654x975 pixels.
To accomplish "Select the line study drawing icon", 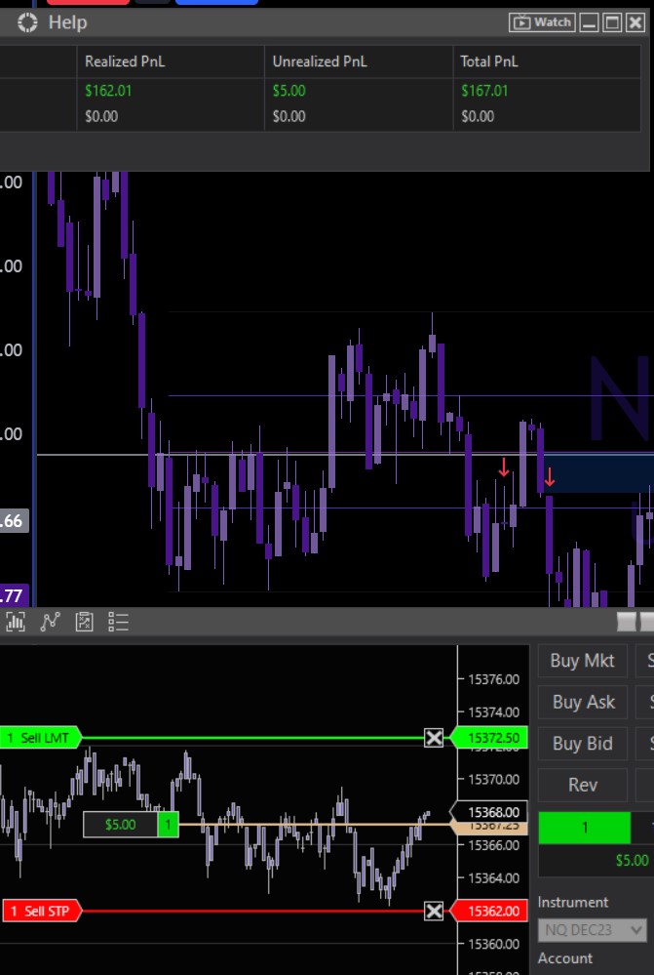I will pyautogui.click(x=51, y=621).
